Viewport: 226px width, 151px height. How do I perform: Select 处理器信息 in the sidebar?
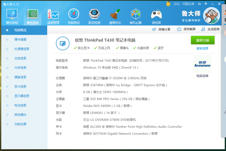pos(24,49)
